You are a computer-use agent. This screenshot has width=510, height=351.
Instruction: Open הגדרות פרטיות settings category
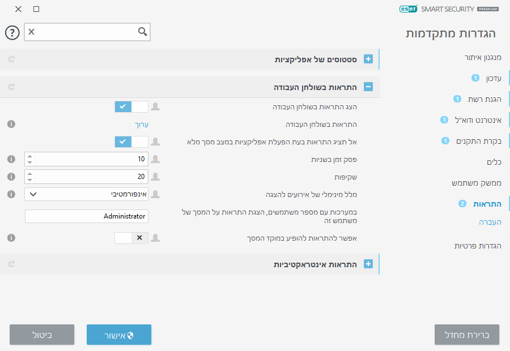pos(478,246)
